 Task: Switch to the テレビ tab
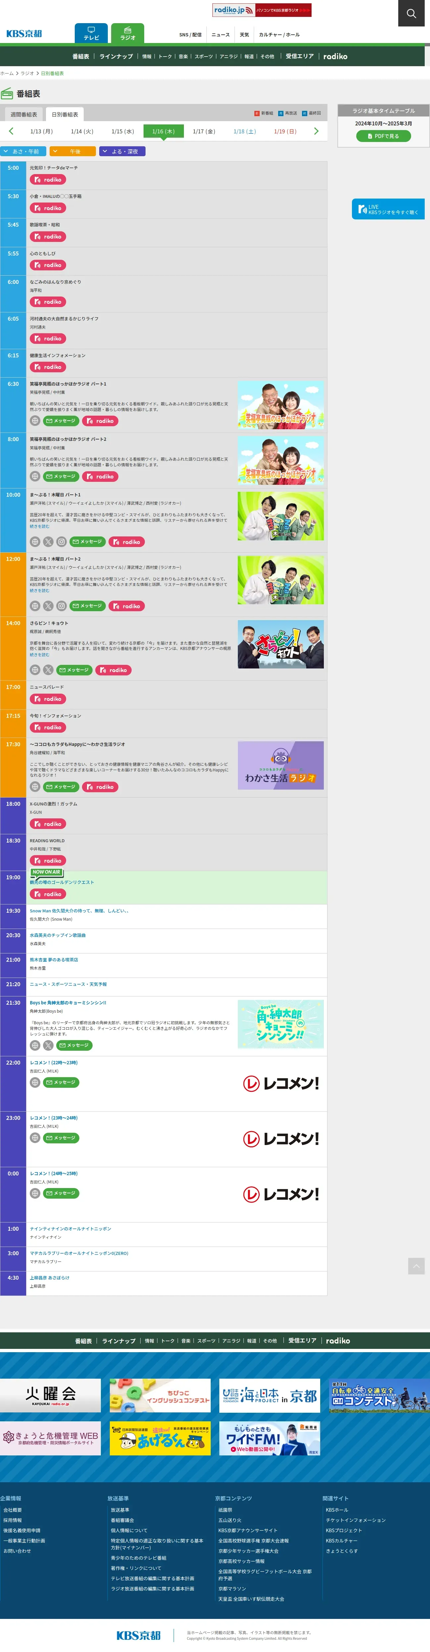(x=91, y=33)
